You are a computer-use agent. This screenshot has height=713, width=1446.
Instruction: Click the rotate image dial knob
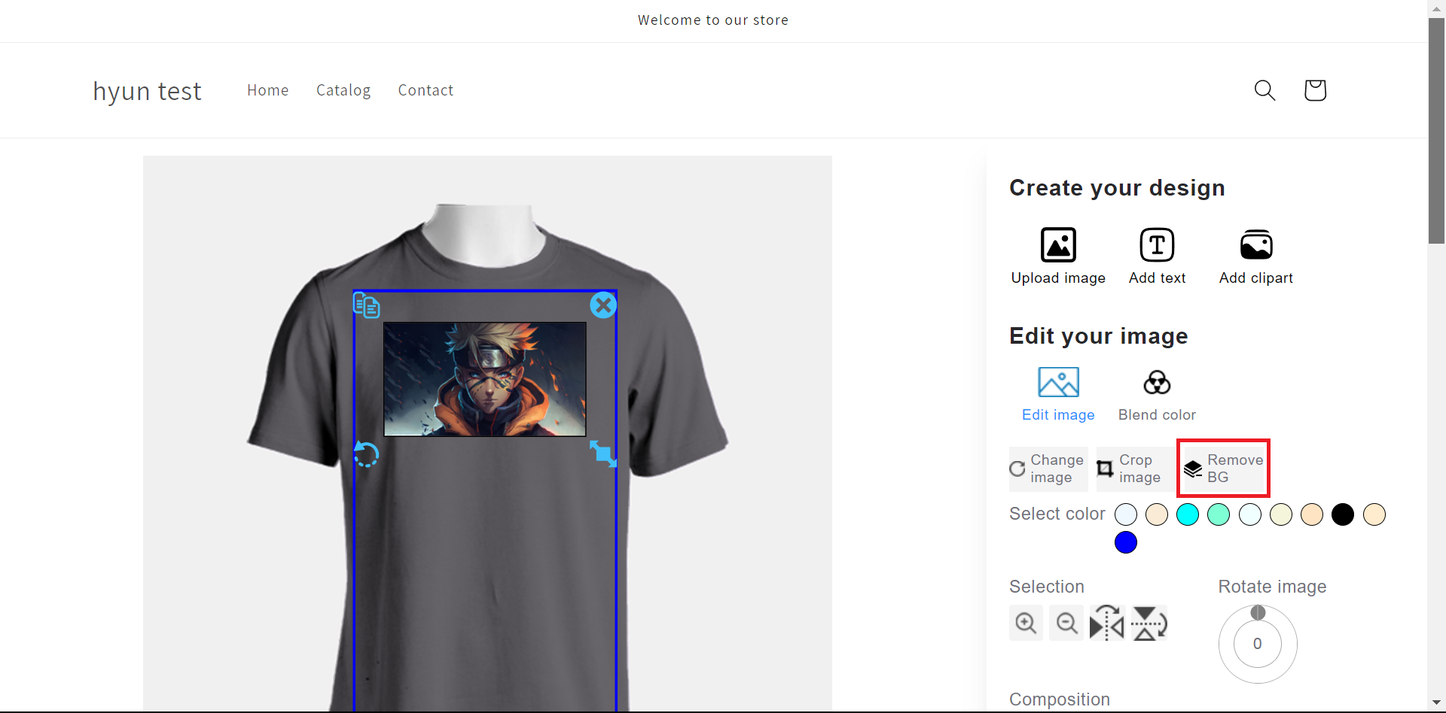(x=1258, y=613)
